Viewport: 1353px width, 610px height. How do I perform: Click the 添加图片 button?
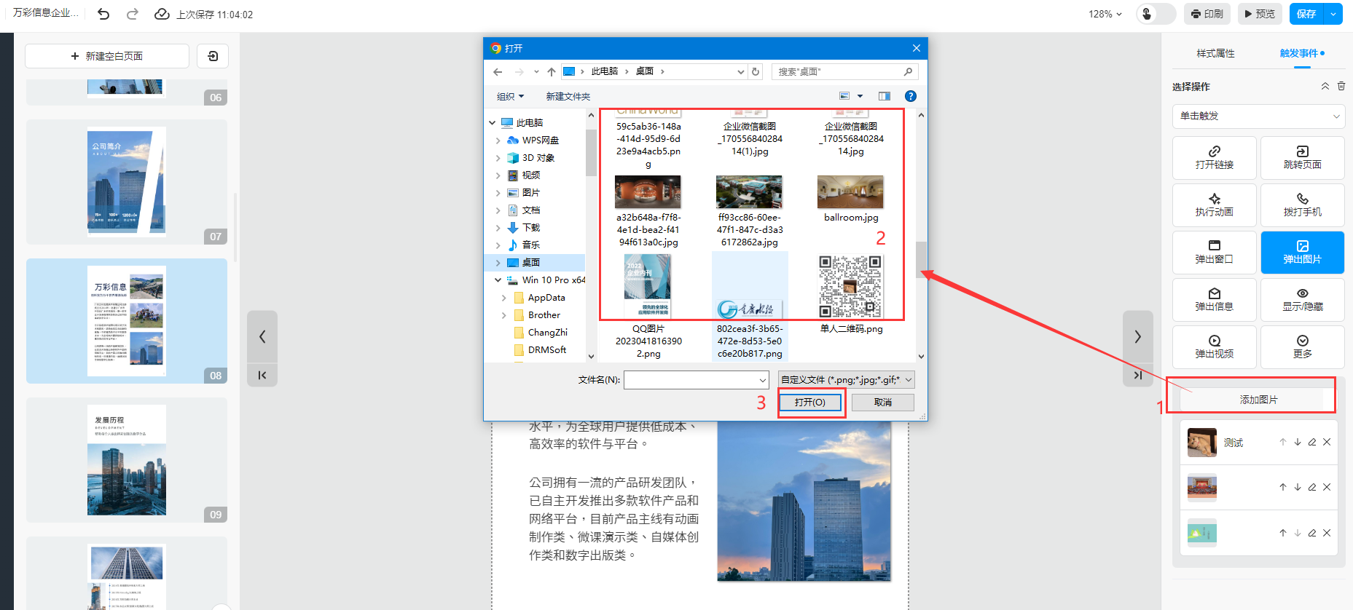pyautogui.click(x=1258, y=400)
